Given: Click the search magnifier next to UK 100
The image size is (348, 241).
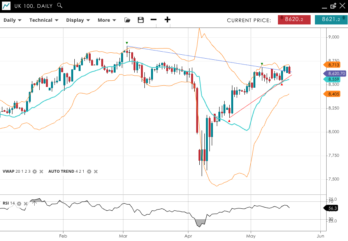Looking at the screenshot, I should coord(60,5).
